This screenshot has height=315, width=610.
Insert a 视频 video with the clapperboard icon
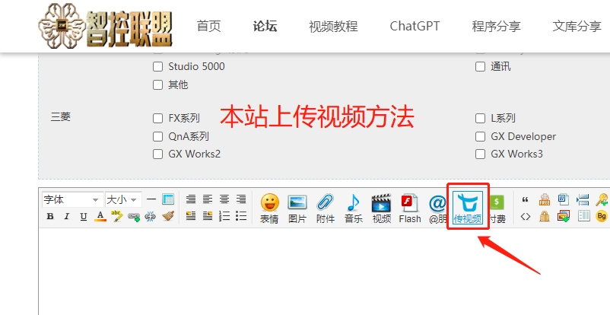(381, 208)
